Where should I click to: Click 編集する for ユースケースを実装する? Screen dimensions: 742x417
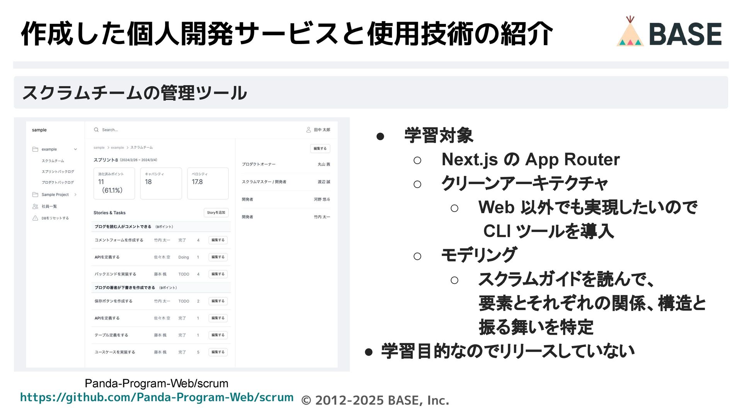(218, 352)
